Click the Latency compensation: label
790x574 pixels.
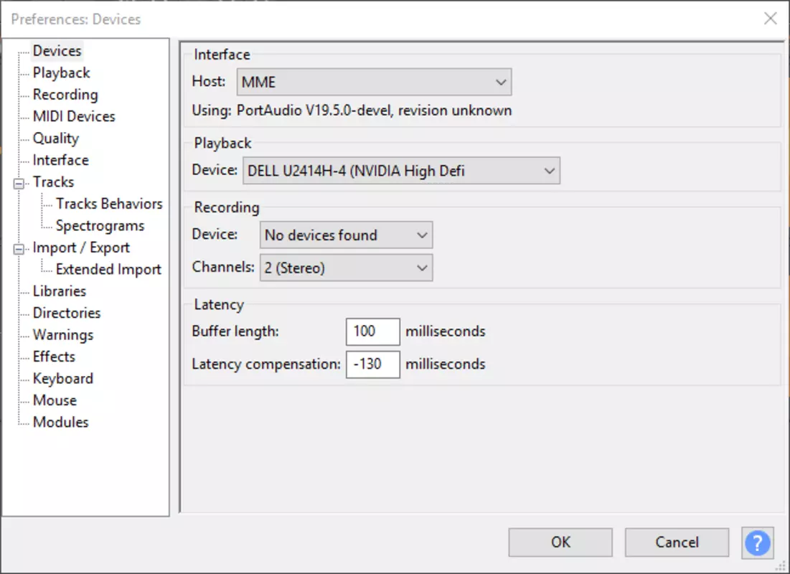266,364
